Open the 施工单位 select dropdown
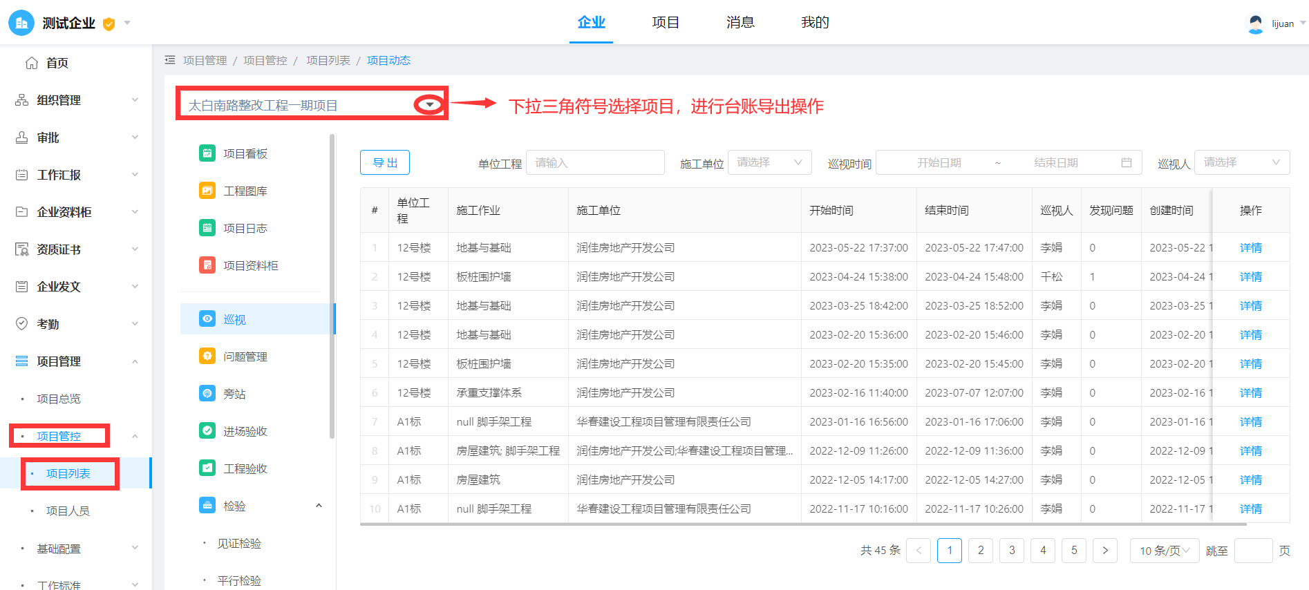This screenshot has height=590, width=1309. [x=769, y=162]
